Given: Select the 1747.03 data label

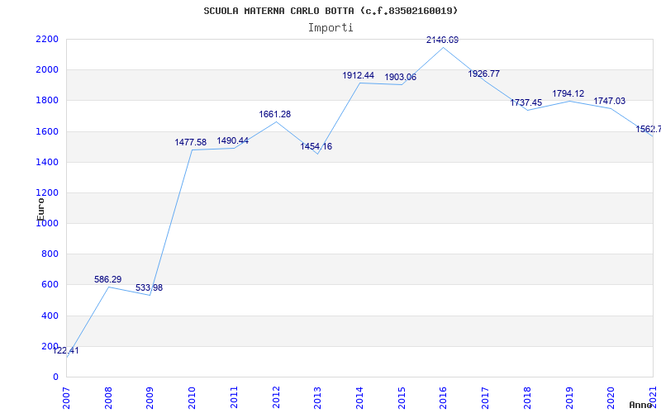Looking at the screenshot, I should pyautogui.click(x=610, y=101).
